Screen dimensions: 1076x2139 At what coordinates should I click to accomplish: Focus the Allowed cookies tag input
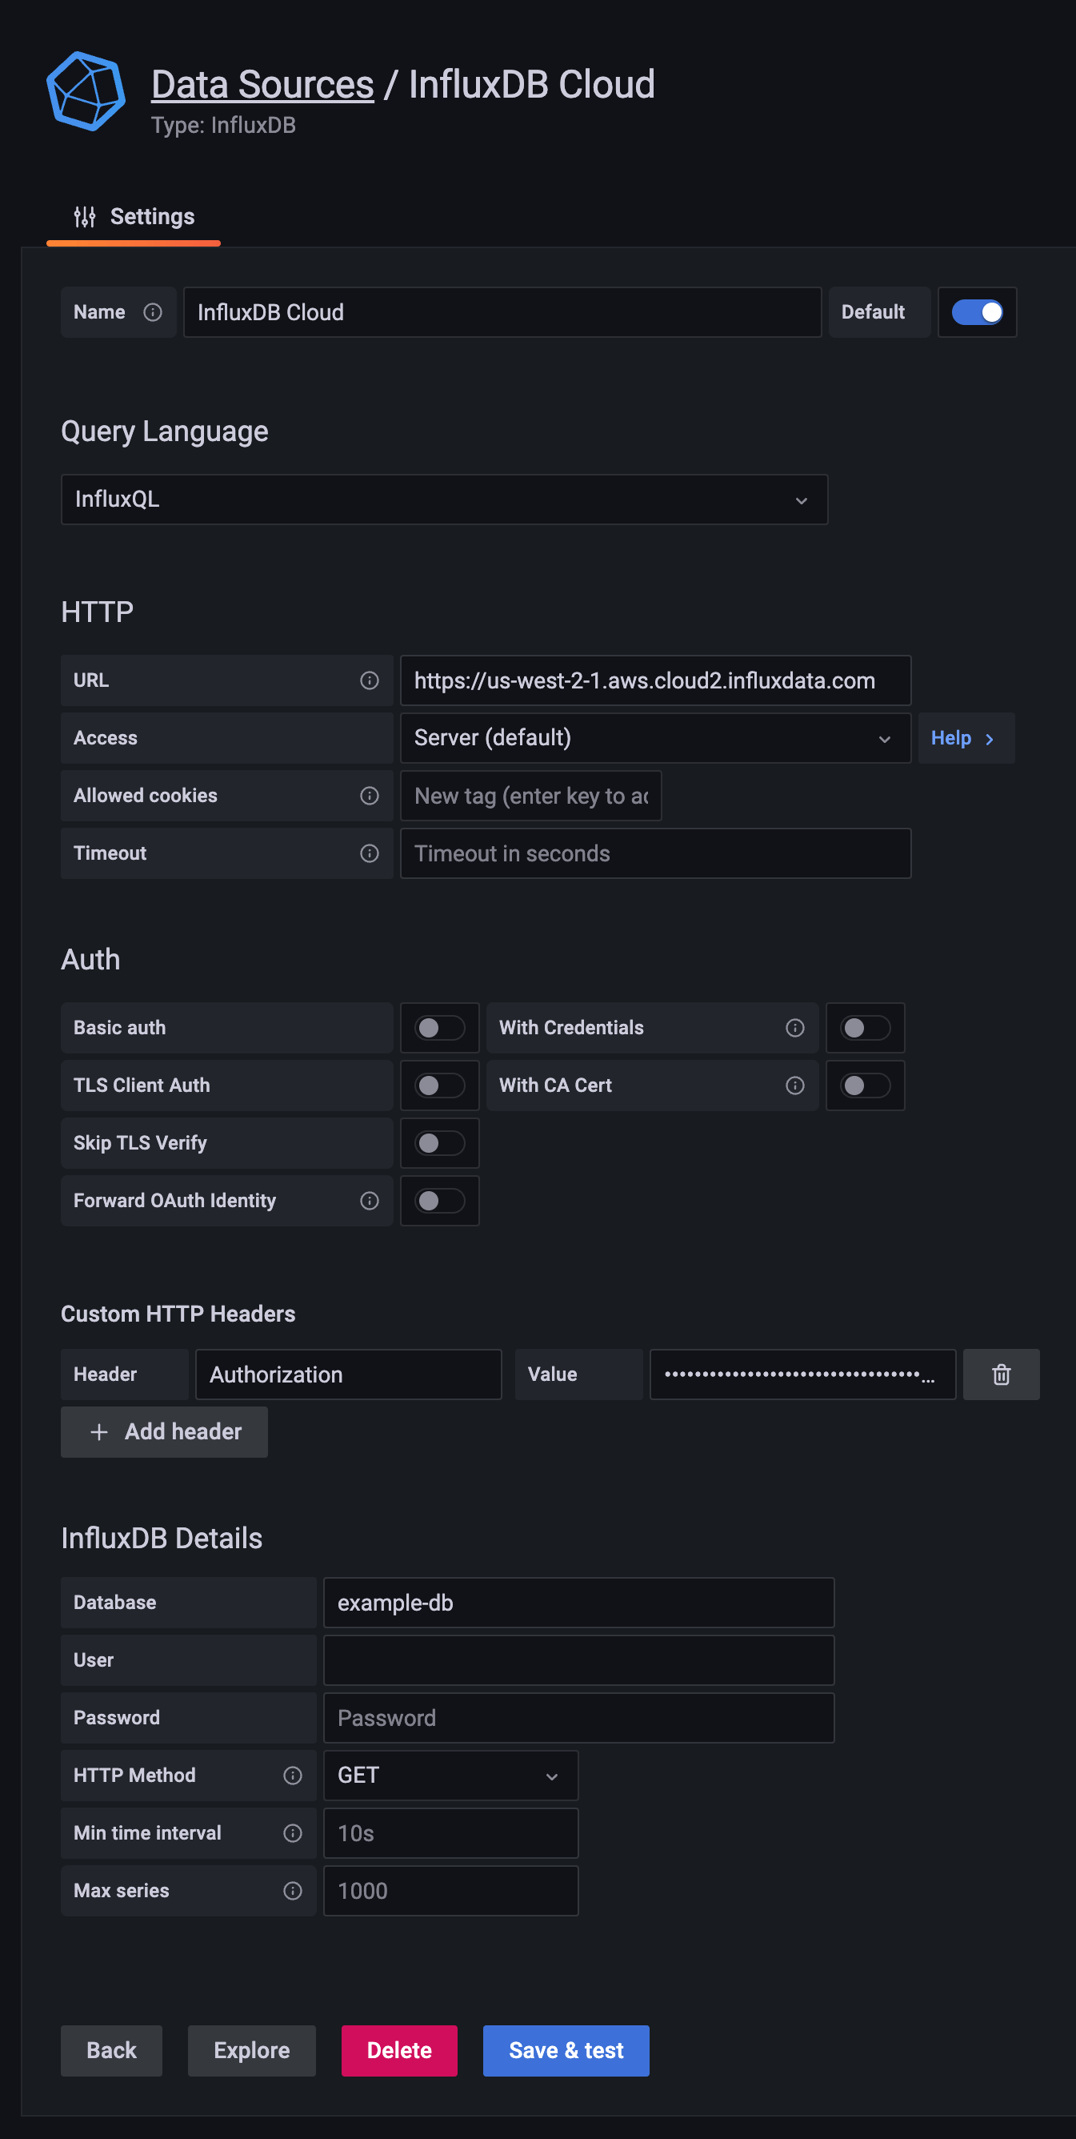click(x=531, y=797)
